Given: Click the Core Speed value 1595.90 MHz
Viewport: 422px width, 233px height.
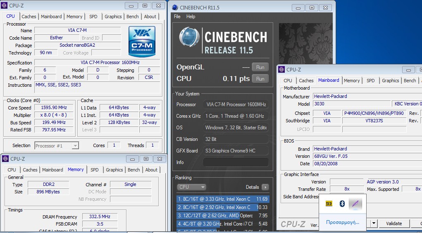Looking at the screenshot, I should click(54, 108).
